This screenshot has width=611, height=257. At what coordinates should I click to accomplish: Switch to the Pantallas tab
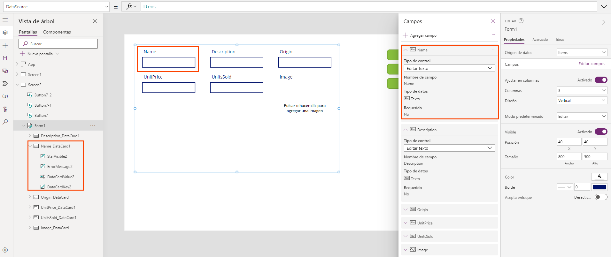tap(28, 32)
